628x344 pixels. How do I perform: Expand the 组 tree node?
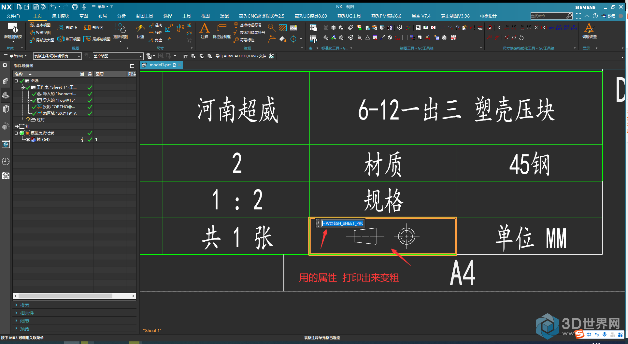pos(16,126)
